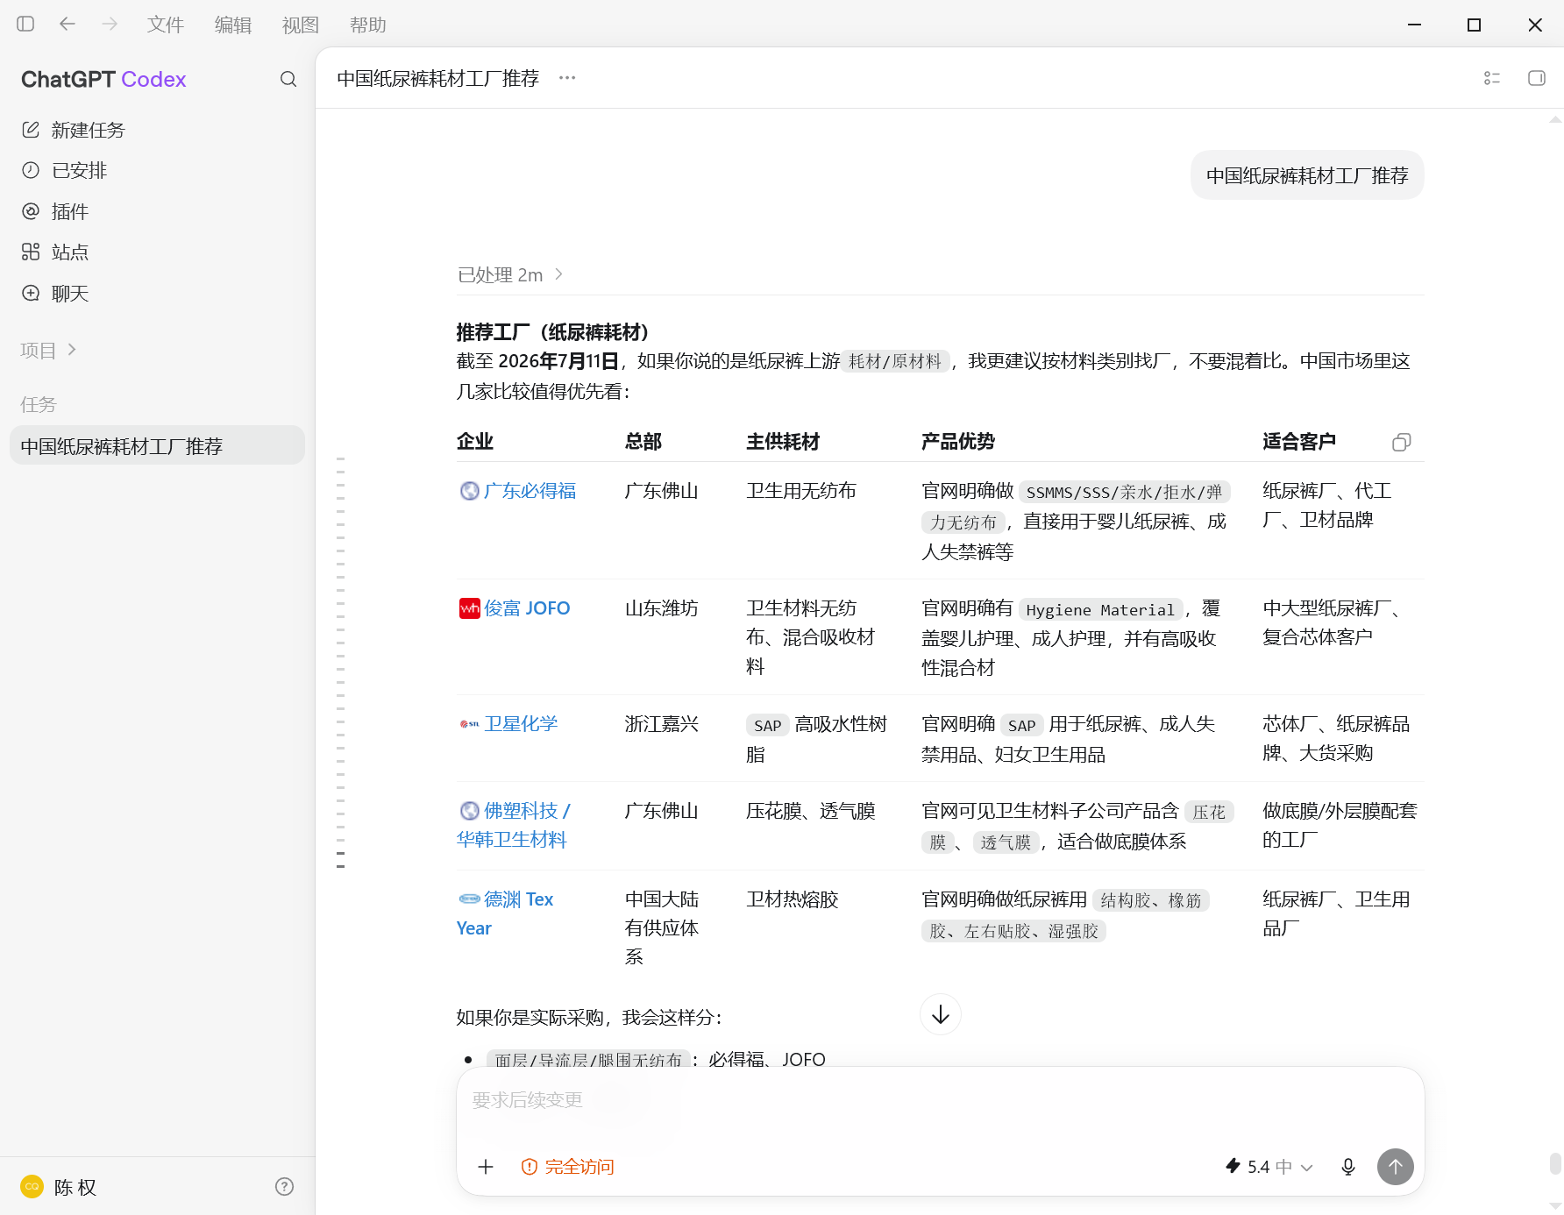Click the 佛塑科技 globe favicon
The image size is (1564, 1215).
(470, 811)
